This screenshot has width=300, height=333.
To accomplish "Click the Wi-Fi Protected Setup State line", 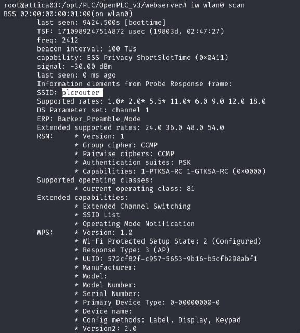I will (168, 241).
